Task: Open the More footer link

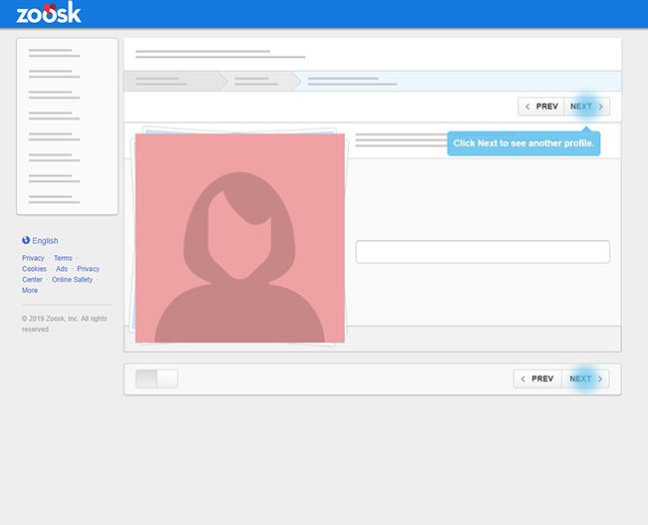Action: coord(30,290)
